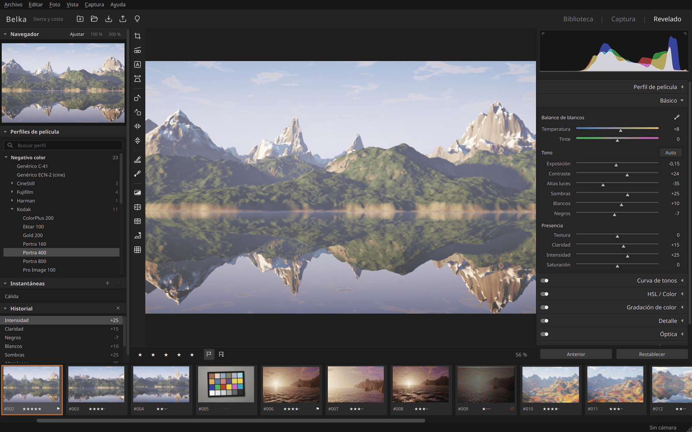Switch to the Biblioteca tab
The image size is (692, 432).
pos(578,19)
